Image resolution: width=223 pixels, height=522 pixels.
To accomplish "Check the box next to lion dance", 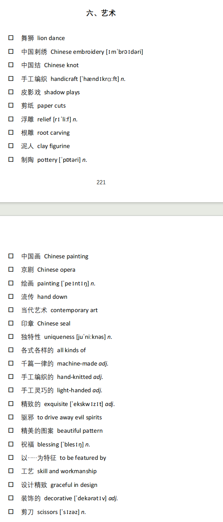I will 11,38.
